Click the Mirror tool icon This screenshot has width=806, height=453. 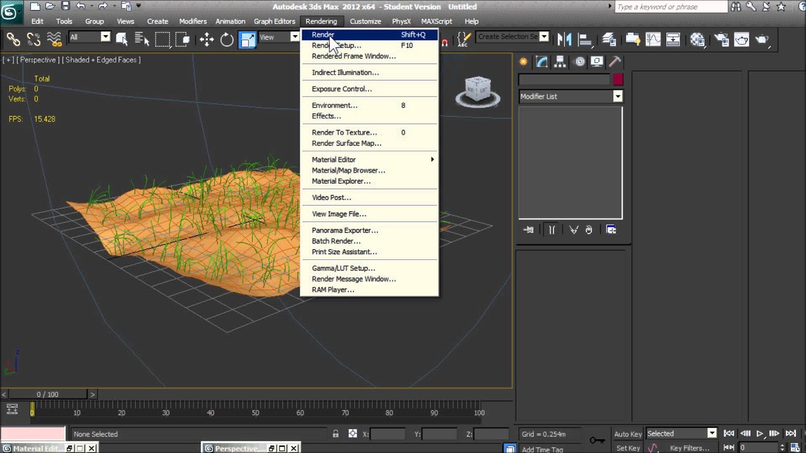(565, 39)
